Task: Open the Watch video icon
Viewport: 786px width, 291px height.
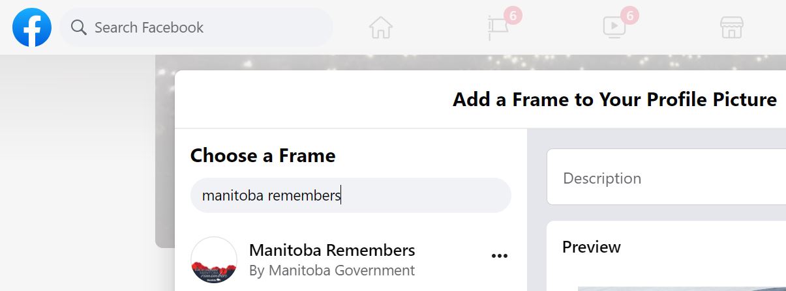Action: pyautogui.click(x=614, y=27)
